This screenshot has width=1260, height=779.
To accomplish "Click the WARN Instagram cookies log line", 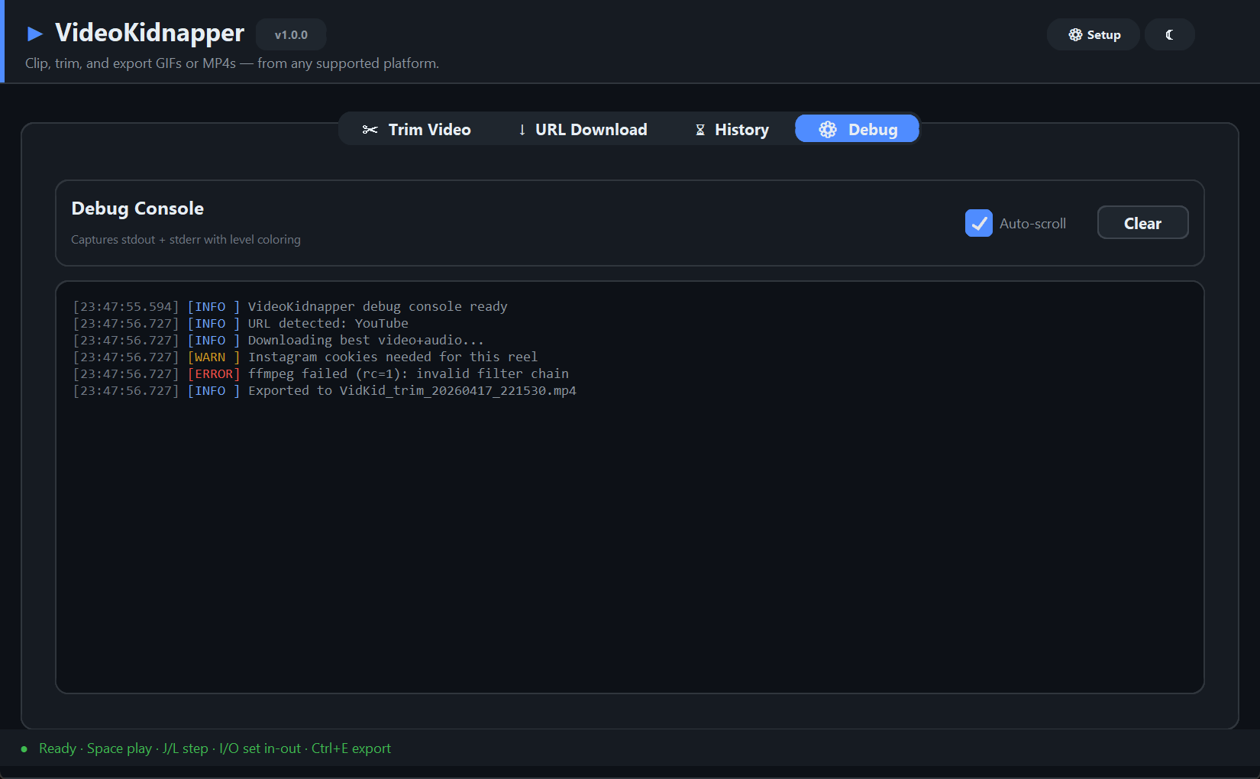I will coord(305,357).
